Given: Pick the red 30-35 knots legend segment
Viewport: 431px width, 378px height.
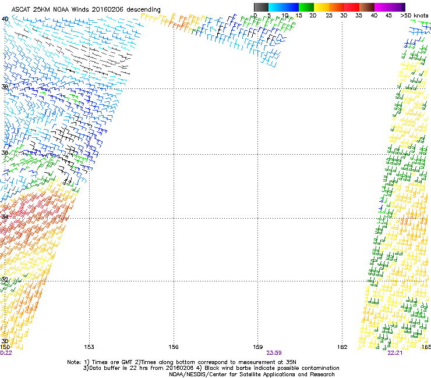Looking at the screenshot, I should click(x=352, y=7).
